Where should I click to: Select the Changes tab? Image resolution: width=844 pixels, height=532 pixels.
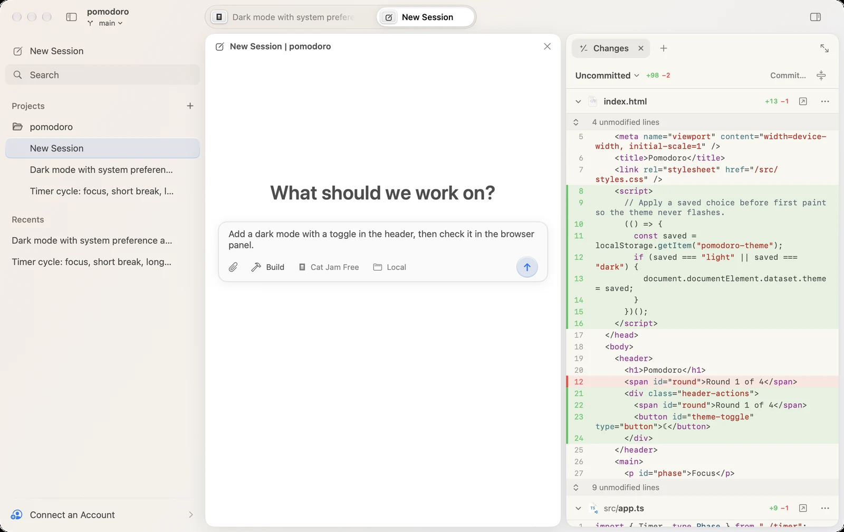point(611,48)
